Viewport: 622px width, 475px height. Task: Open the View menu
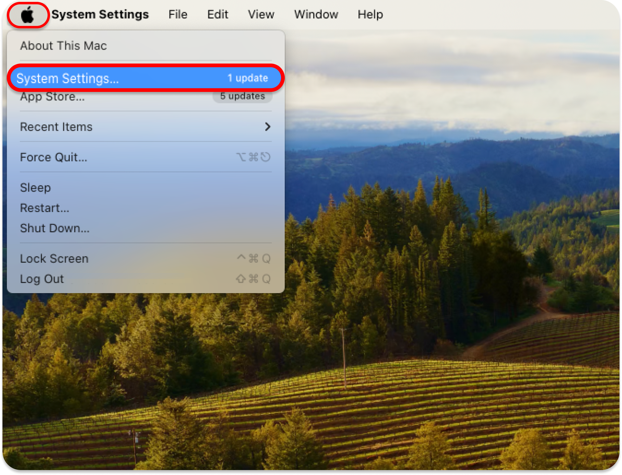261,14
